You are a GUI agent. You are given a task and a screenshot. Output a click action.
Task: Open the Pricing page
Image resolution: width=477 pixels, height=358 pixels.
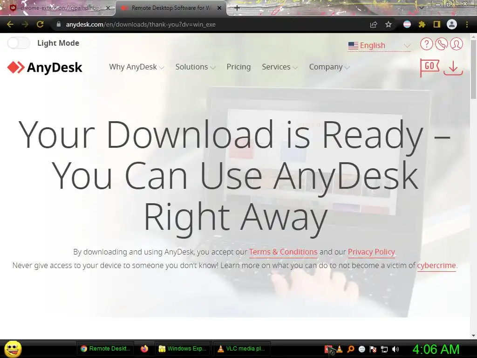pos(238,67)
